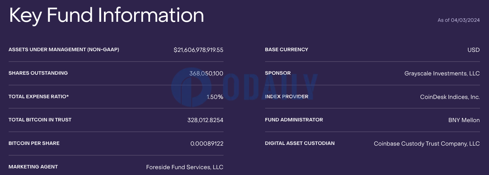Select the 368,050,100 shares figure
This screenshot has width=489, height=175.
point(206,73)
